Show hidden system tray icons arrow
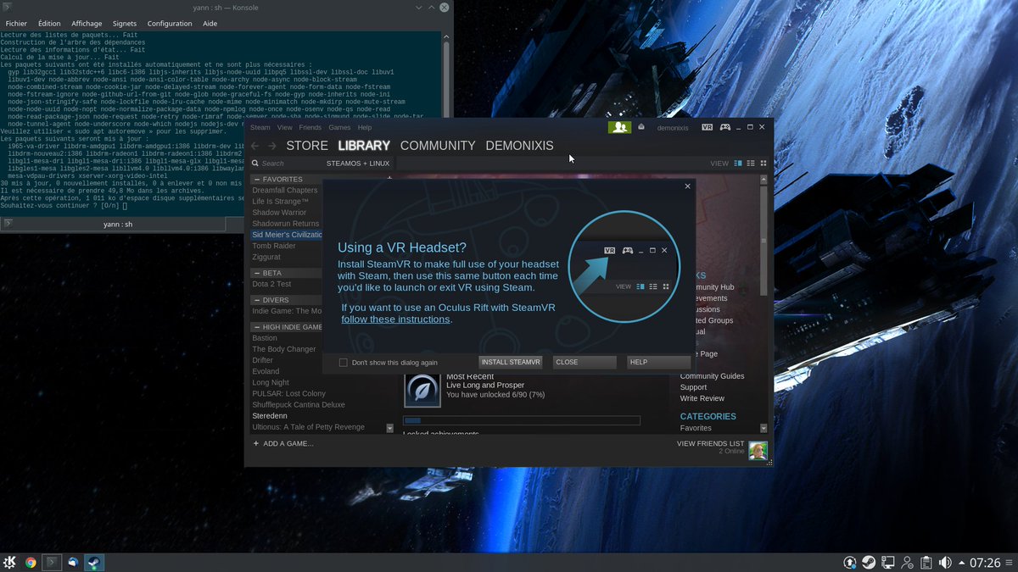 961,562
